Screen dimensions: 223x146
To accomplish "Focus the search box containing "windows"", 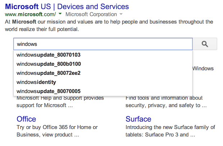I will point(103,44).
